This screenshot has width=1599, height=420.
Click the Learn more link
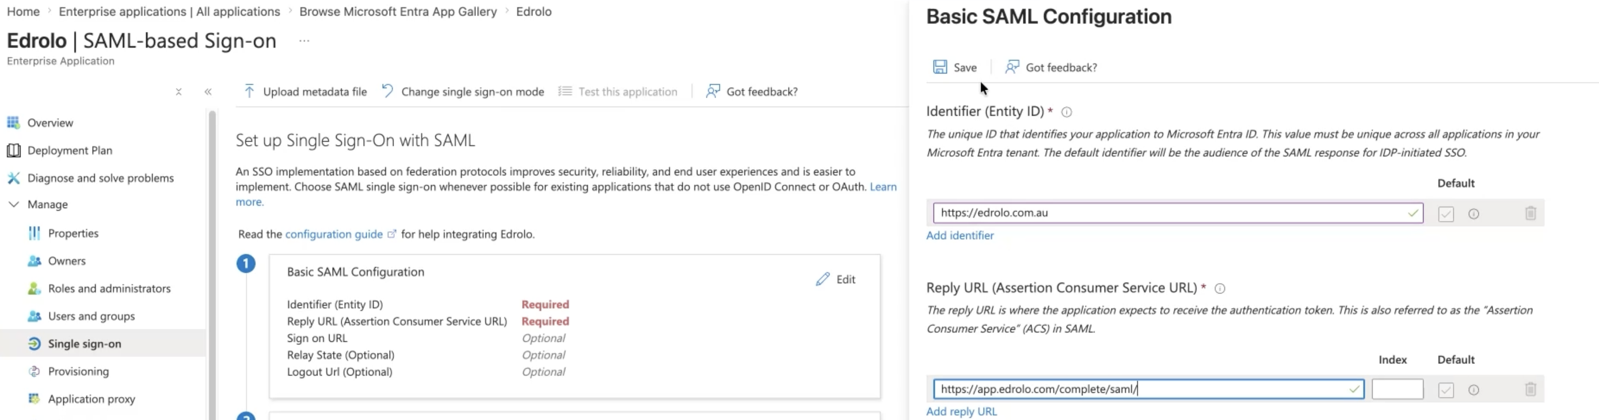tap(884, 187)
